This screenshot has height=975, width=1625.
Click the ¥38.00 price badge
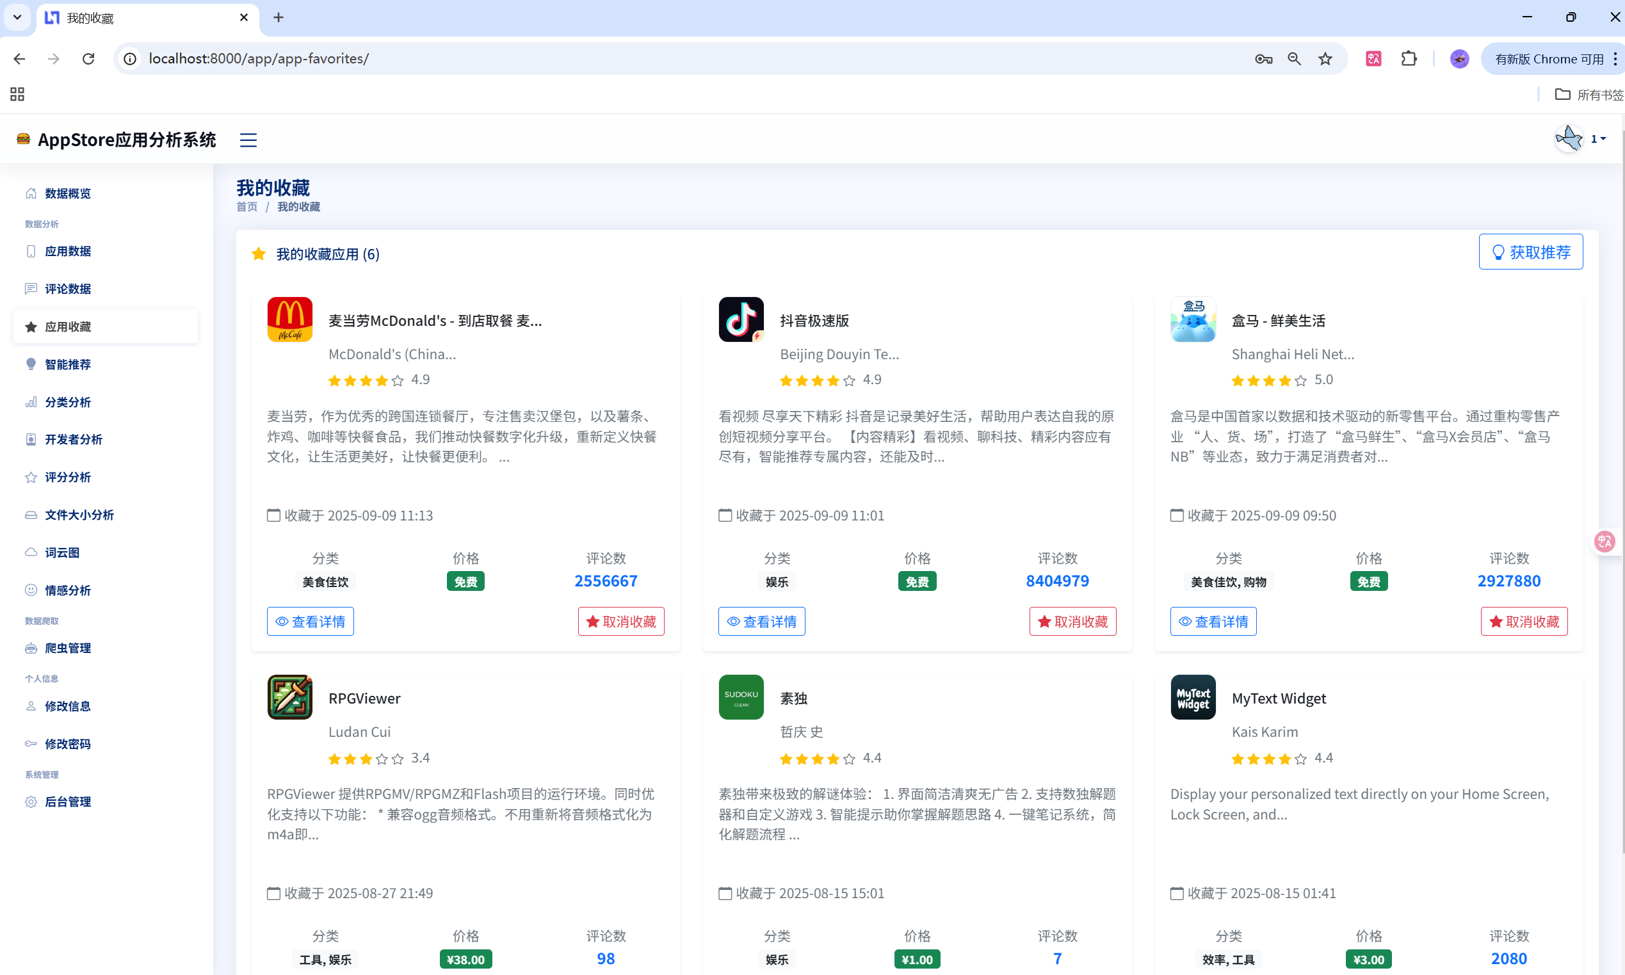tap(466, 959)
